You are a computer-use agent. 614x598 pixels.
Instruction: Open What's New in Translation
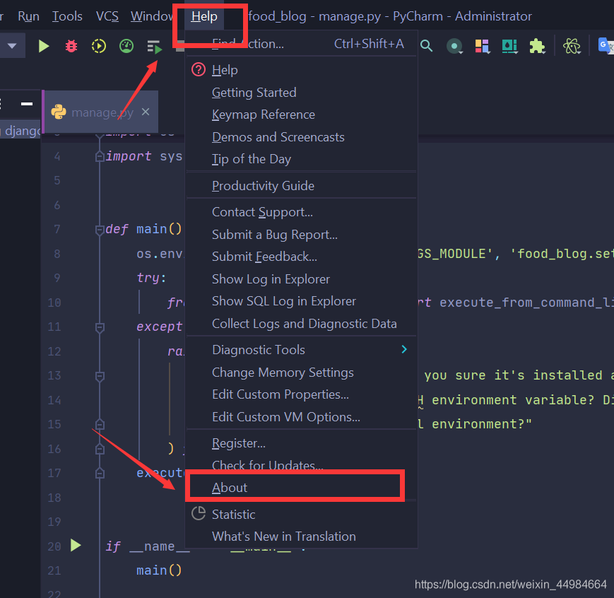(302, 537)
